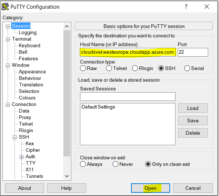Viewport: 219px width, 196px height.
Task: Click the question mark help button
Action: tap(186, 7)
